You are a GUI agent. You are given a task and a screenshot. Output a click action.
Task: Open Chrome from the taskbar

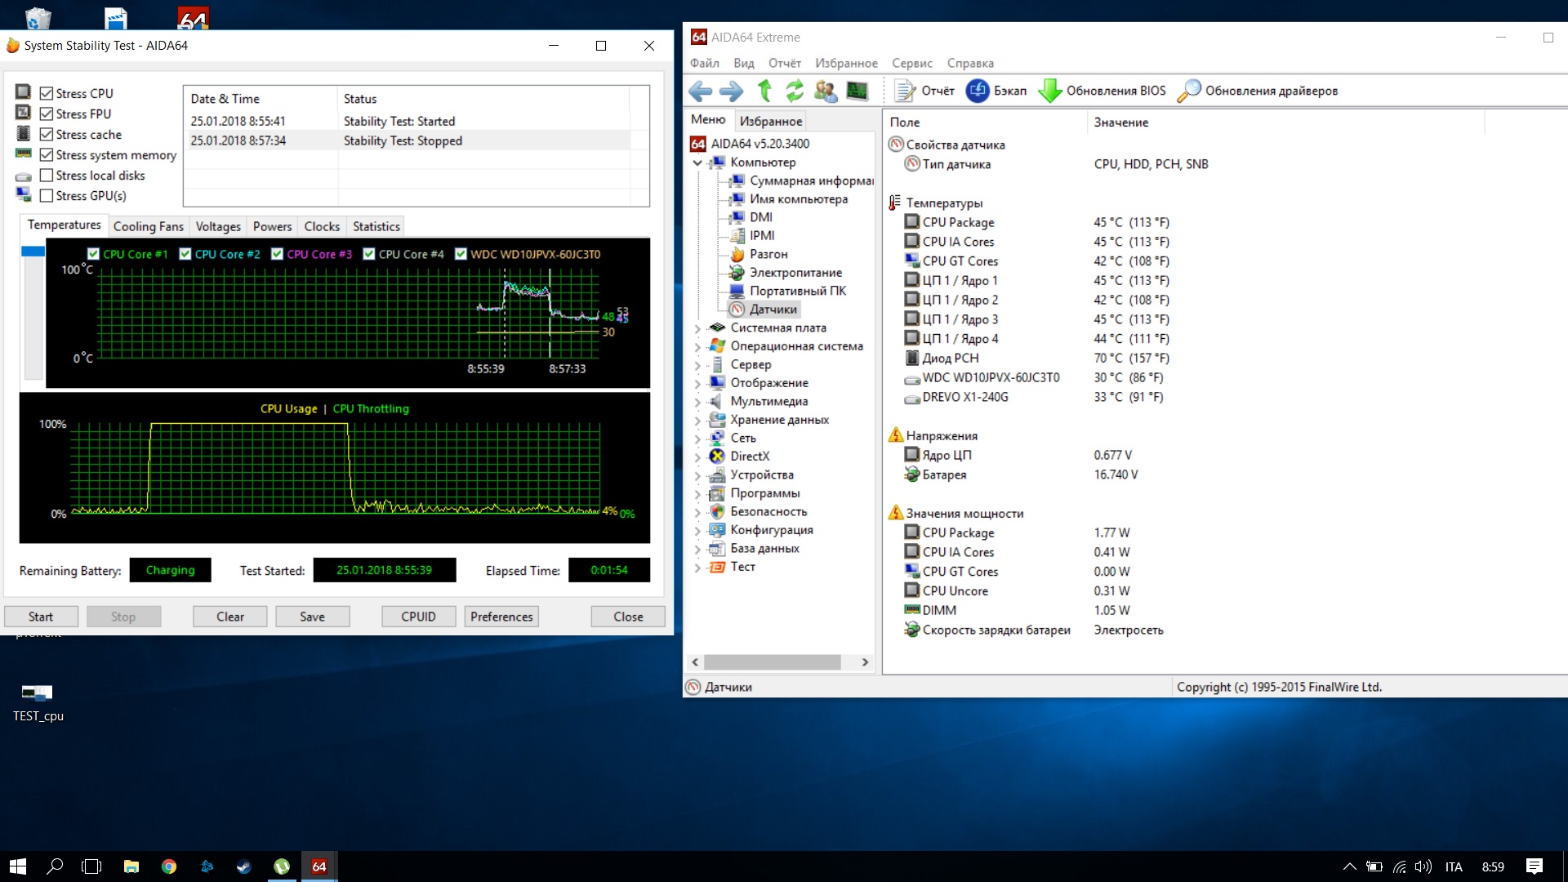169,866
